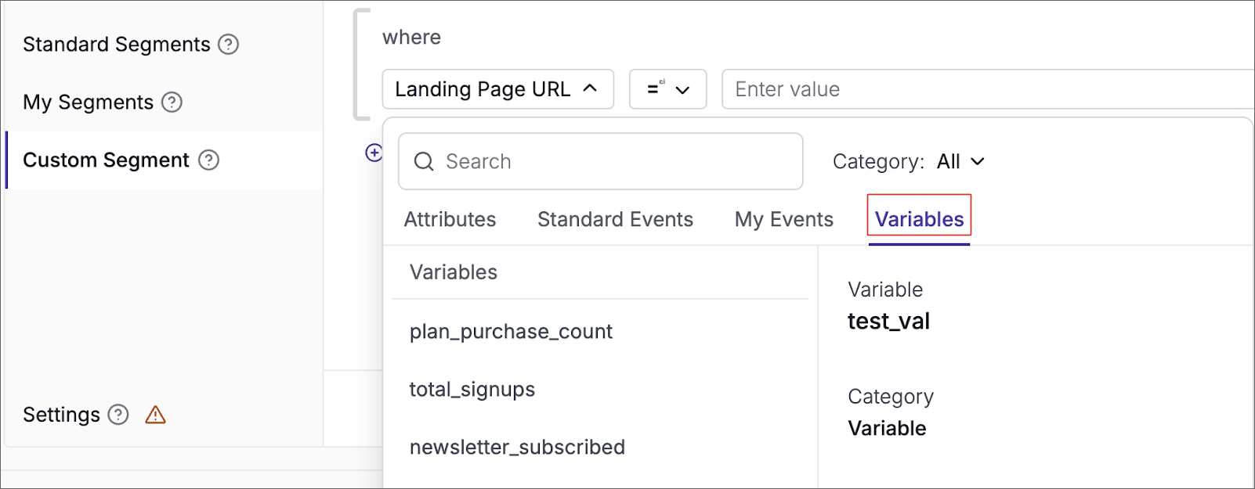Switch to the Variables tab

coord(920,220)
